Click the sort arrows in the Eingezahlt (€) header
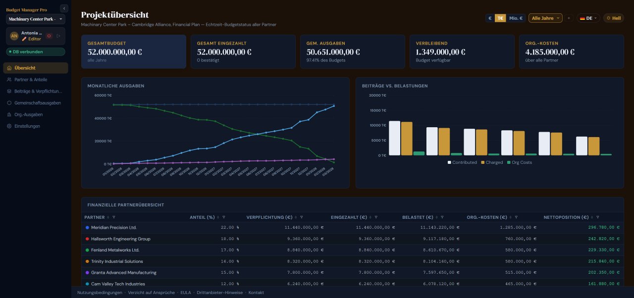 pos(370,217)
